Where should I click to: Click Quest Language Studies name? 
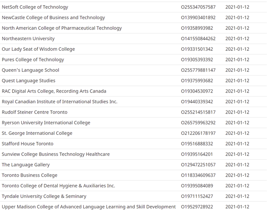click(x=29, y=81)
